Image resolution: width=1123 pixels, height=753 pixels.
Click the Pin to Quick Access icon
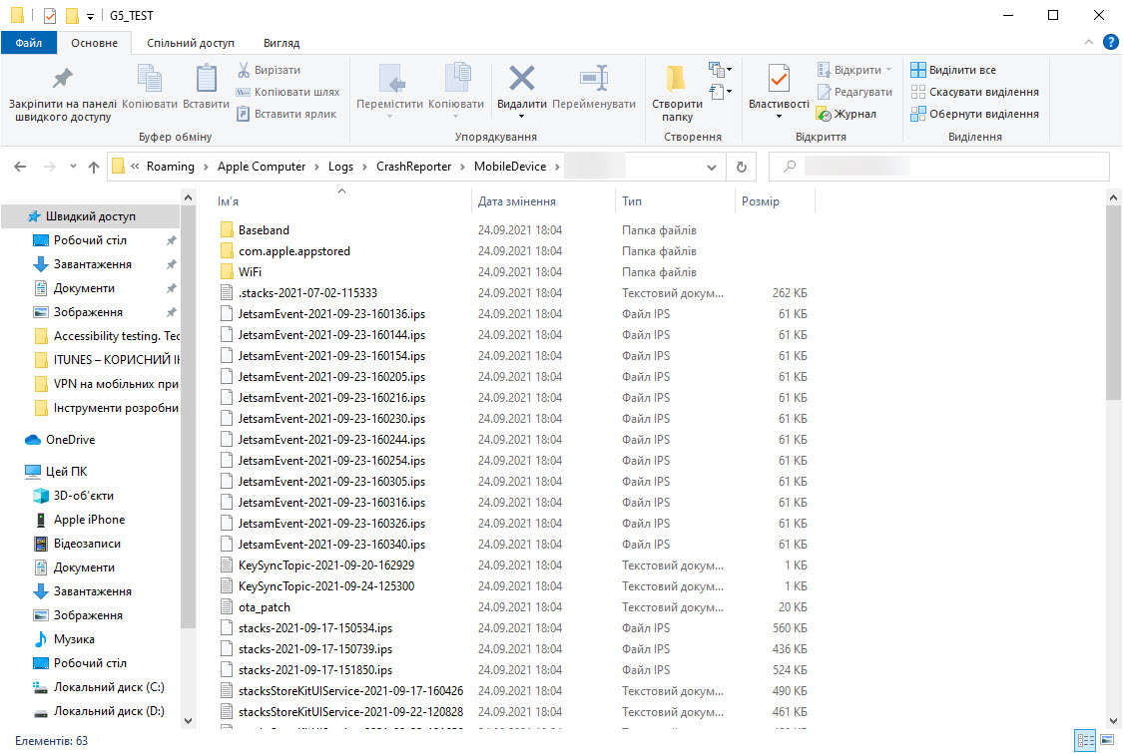pyautogui.click(x=62, y=79)
